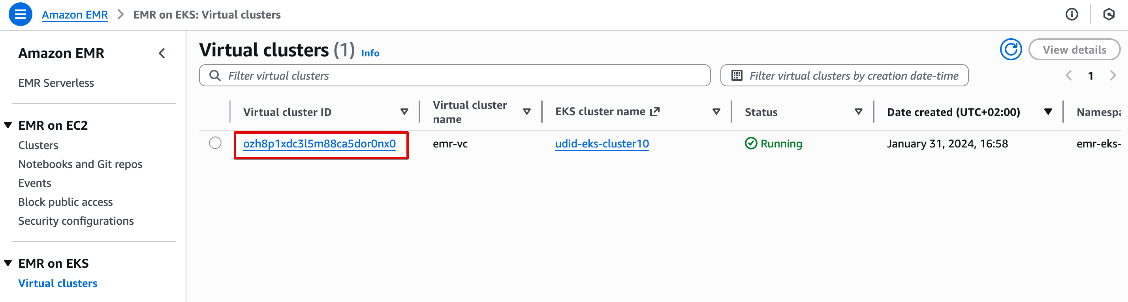Image resolution: width=1128 pixels, height=302 pixels.
Task: Collapse the Amazon EMR side panel
Action: (x=162, y=53)
